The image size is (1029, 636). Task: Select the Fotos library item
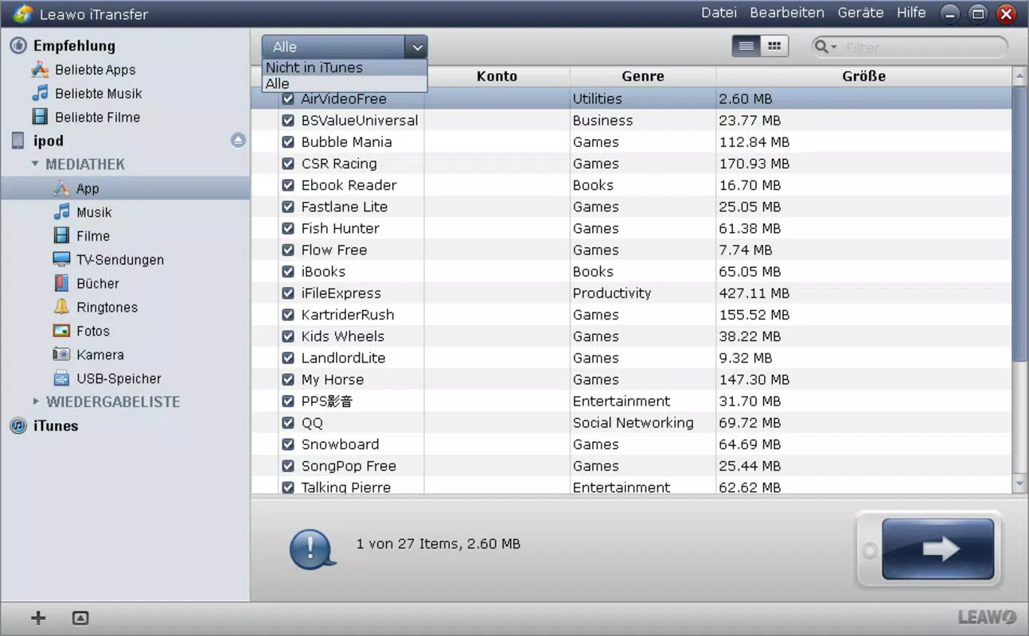point(81,332)
